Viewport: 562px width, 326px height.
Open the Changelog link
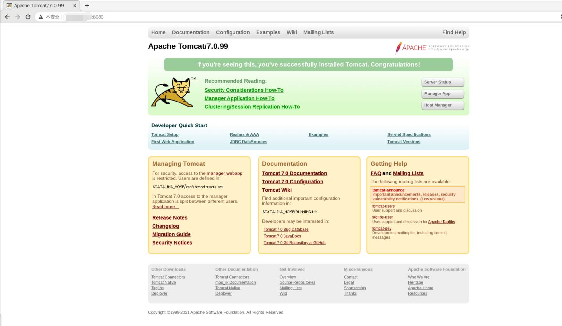tap(166, 226)
